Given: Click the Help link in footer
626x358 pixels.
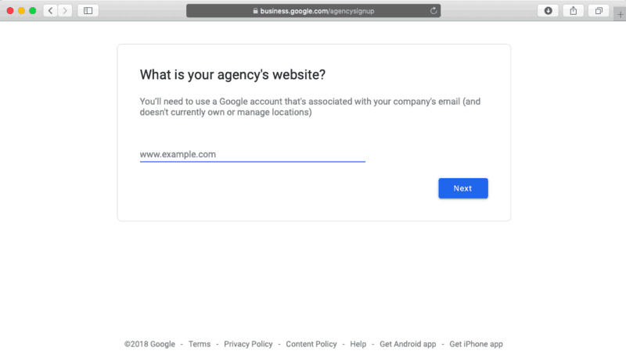Looking at the screenshot, I should tap(358, 344).
